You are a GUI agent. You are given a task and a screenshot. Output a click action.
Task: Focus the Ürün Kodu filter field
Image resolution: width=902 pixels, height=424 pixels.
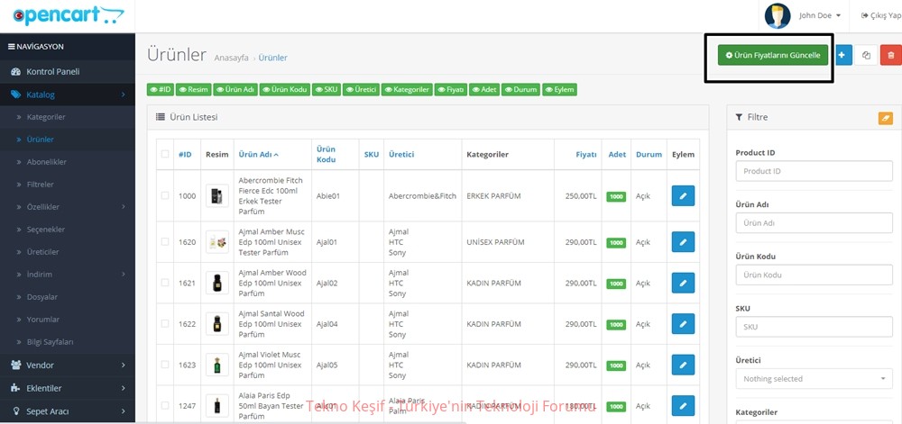(814, 275)
